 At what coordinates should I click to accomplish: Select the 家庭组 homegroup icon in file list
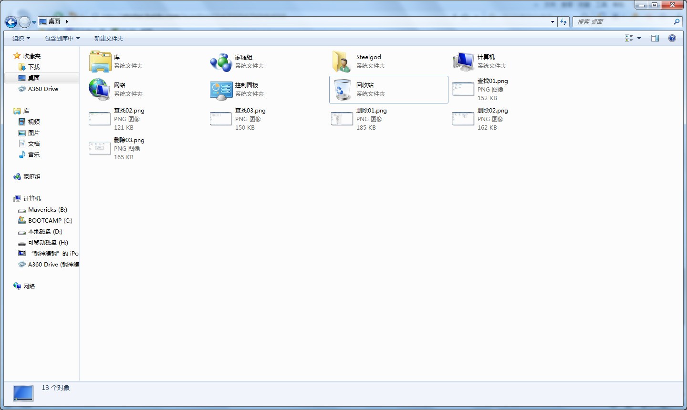pyautogui.click(x=221, y=61)
